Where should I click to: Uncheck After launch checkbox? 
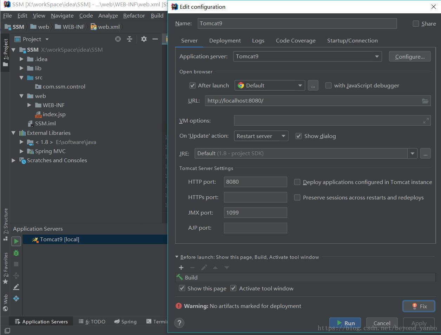click(192, 85)
